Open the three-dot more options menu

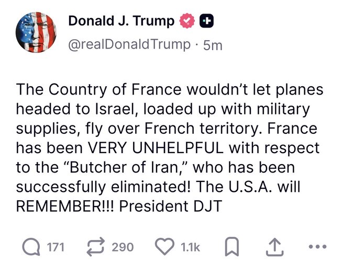[x=317, y=247]
